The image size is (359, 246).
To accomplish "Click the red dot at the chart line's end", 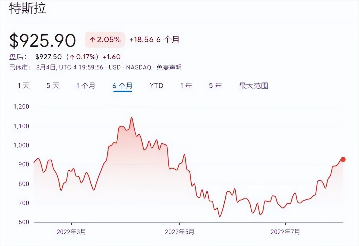I will (343, 160).
